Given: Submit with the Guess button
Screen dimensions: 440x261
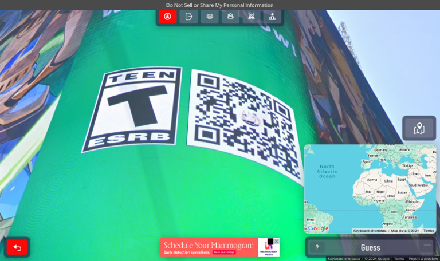Looking at the screenshot, I should [x=371, y=247].
